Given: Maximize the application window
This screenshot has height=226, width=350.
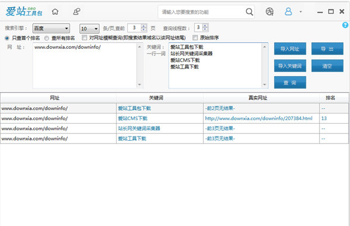Looking at the screenshot, I should point(331,11).
